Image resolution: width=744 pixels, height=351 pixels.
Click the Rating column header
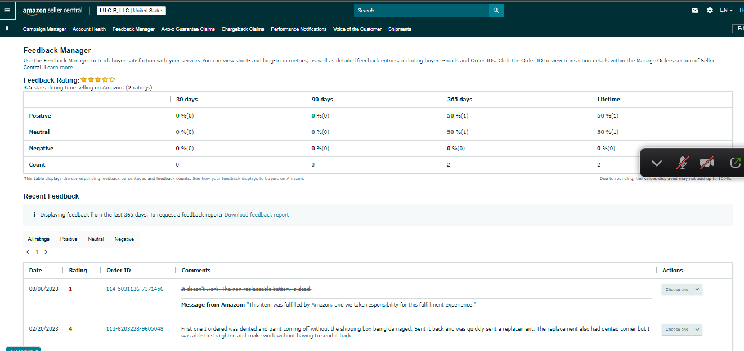pos(78,271)
